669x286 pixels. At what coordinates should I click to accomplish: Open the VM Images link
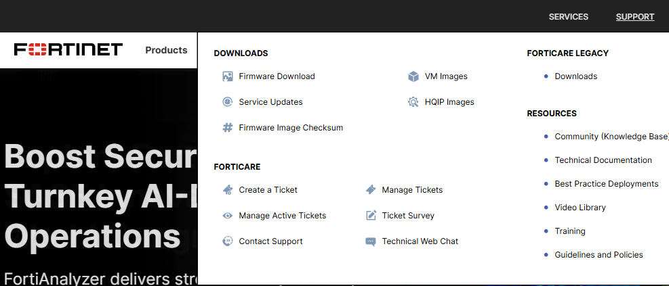click(x=446, y=76)
